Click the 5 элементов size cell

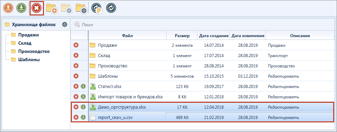182,76
